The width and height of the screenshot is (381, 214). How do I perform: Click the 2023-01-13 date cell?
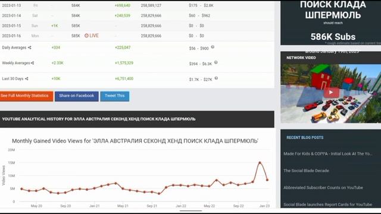(x=11, y=5)
